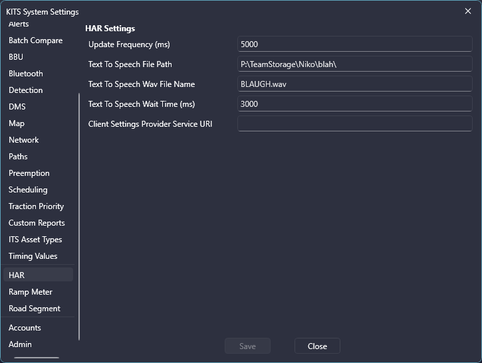Open Network settings category

point(24,140)
